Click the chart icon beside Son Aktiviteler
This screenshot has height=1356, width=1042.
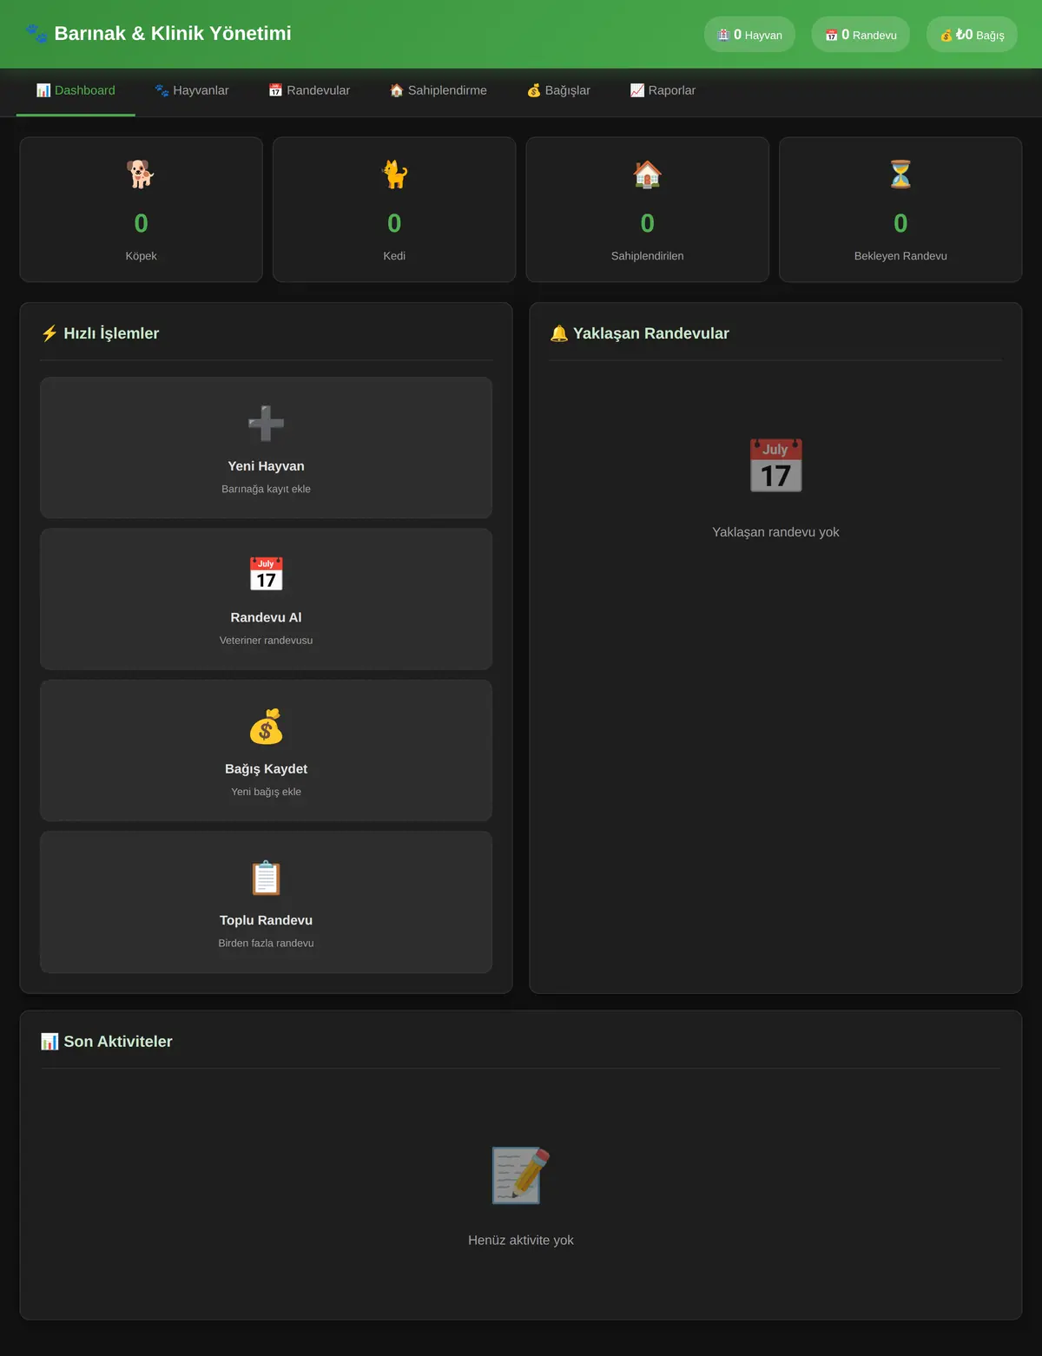coord(49,1041)
